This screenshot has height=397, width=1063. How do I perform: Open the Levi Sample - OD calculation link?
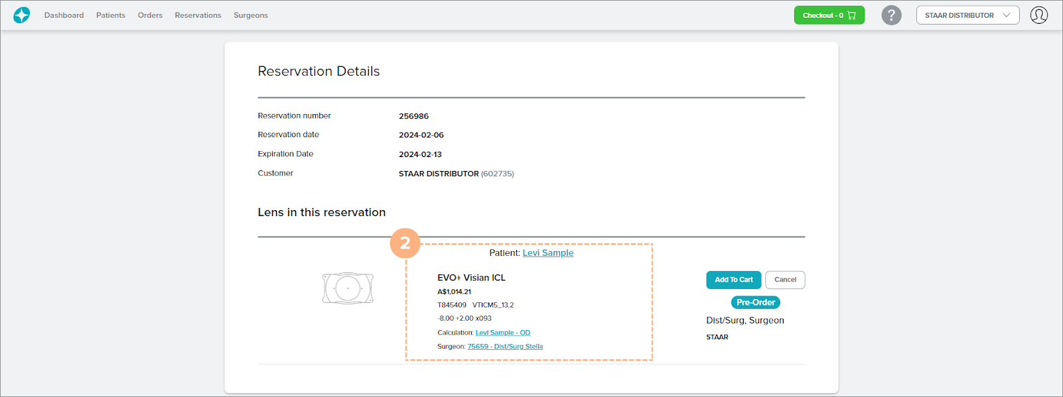click(x=502, y=333)
